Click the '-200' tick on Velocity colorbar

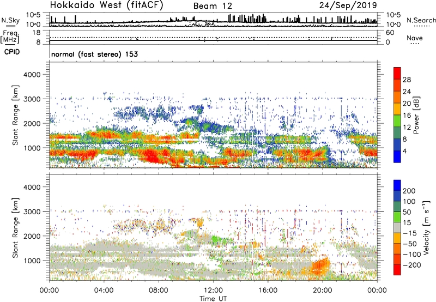[412, 265]
